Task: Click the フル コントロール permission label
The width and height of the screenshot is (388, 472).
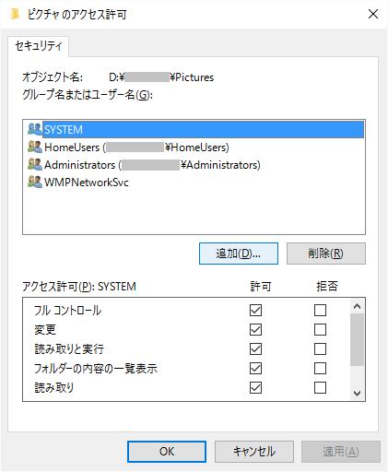Action: coord(67,311)
